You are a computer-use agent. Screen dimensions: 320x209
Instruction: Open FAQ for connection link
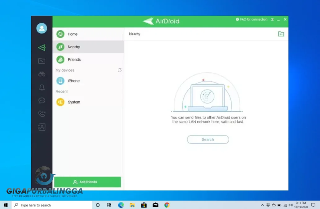(x=254, y=19)
